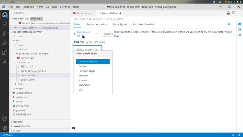Open the Testing flask view

pyautogui.click(x=5, y=62)
